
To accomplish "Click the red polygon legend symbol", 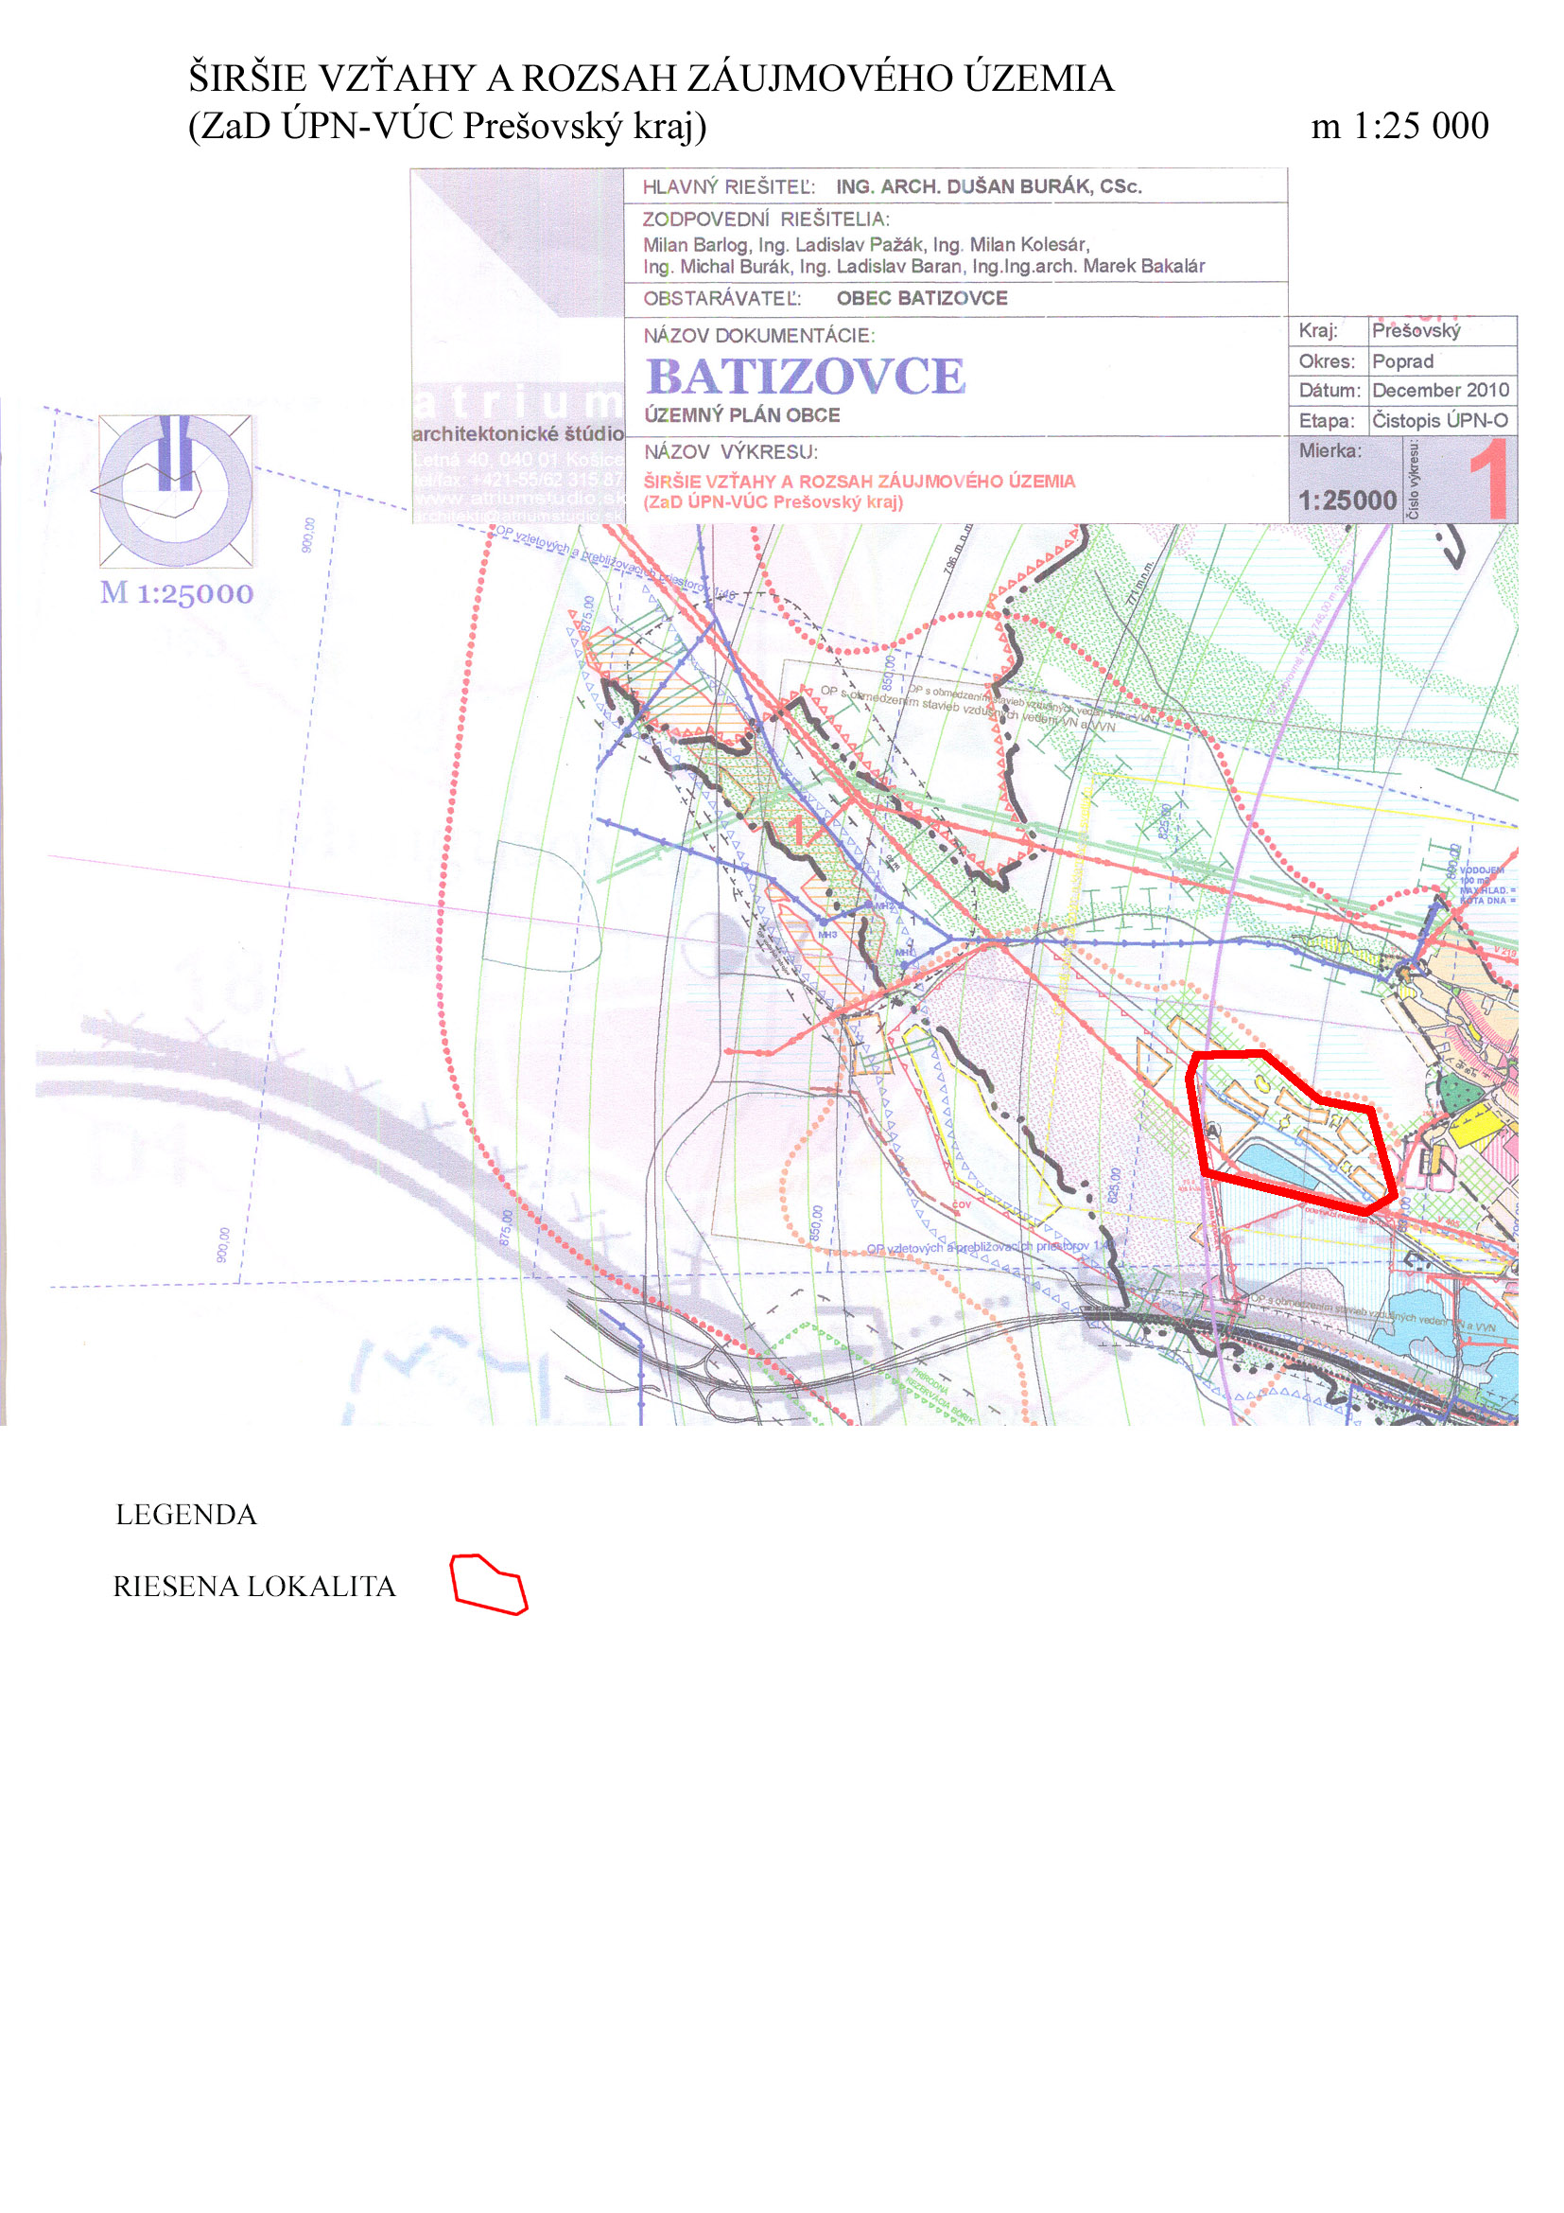I will [x=489, y=1584].
